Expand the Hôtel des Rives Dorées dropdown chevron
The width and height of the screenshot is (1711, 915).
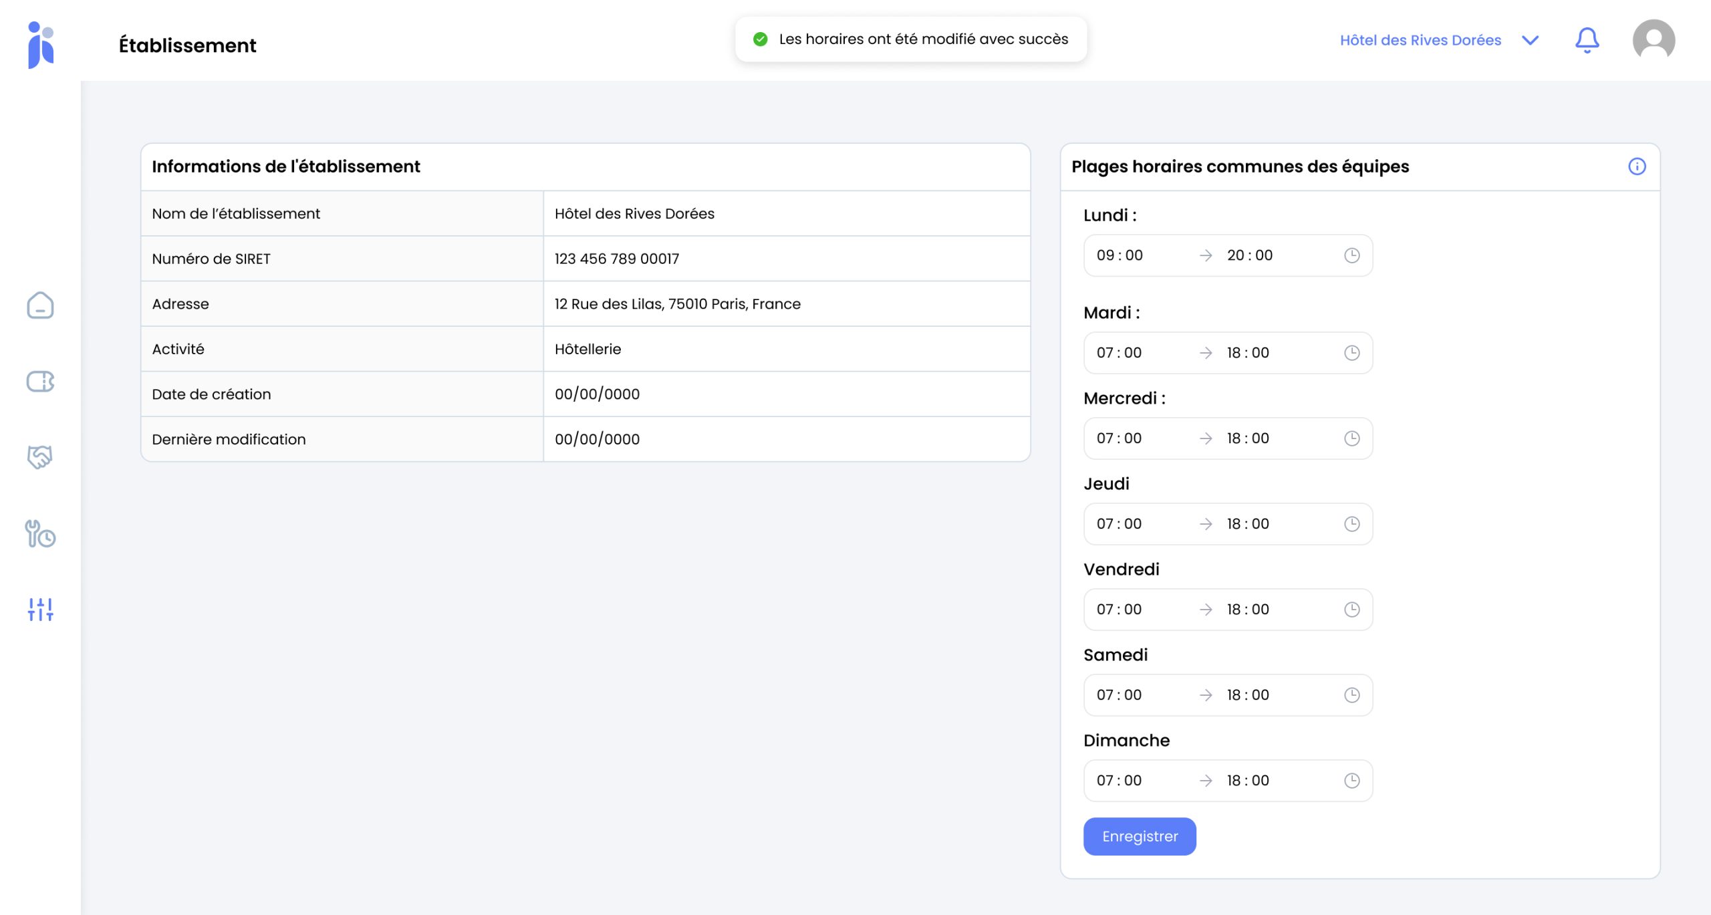pyautogui.click(x=1530, y=40)
